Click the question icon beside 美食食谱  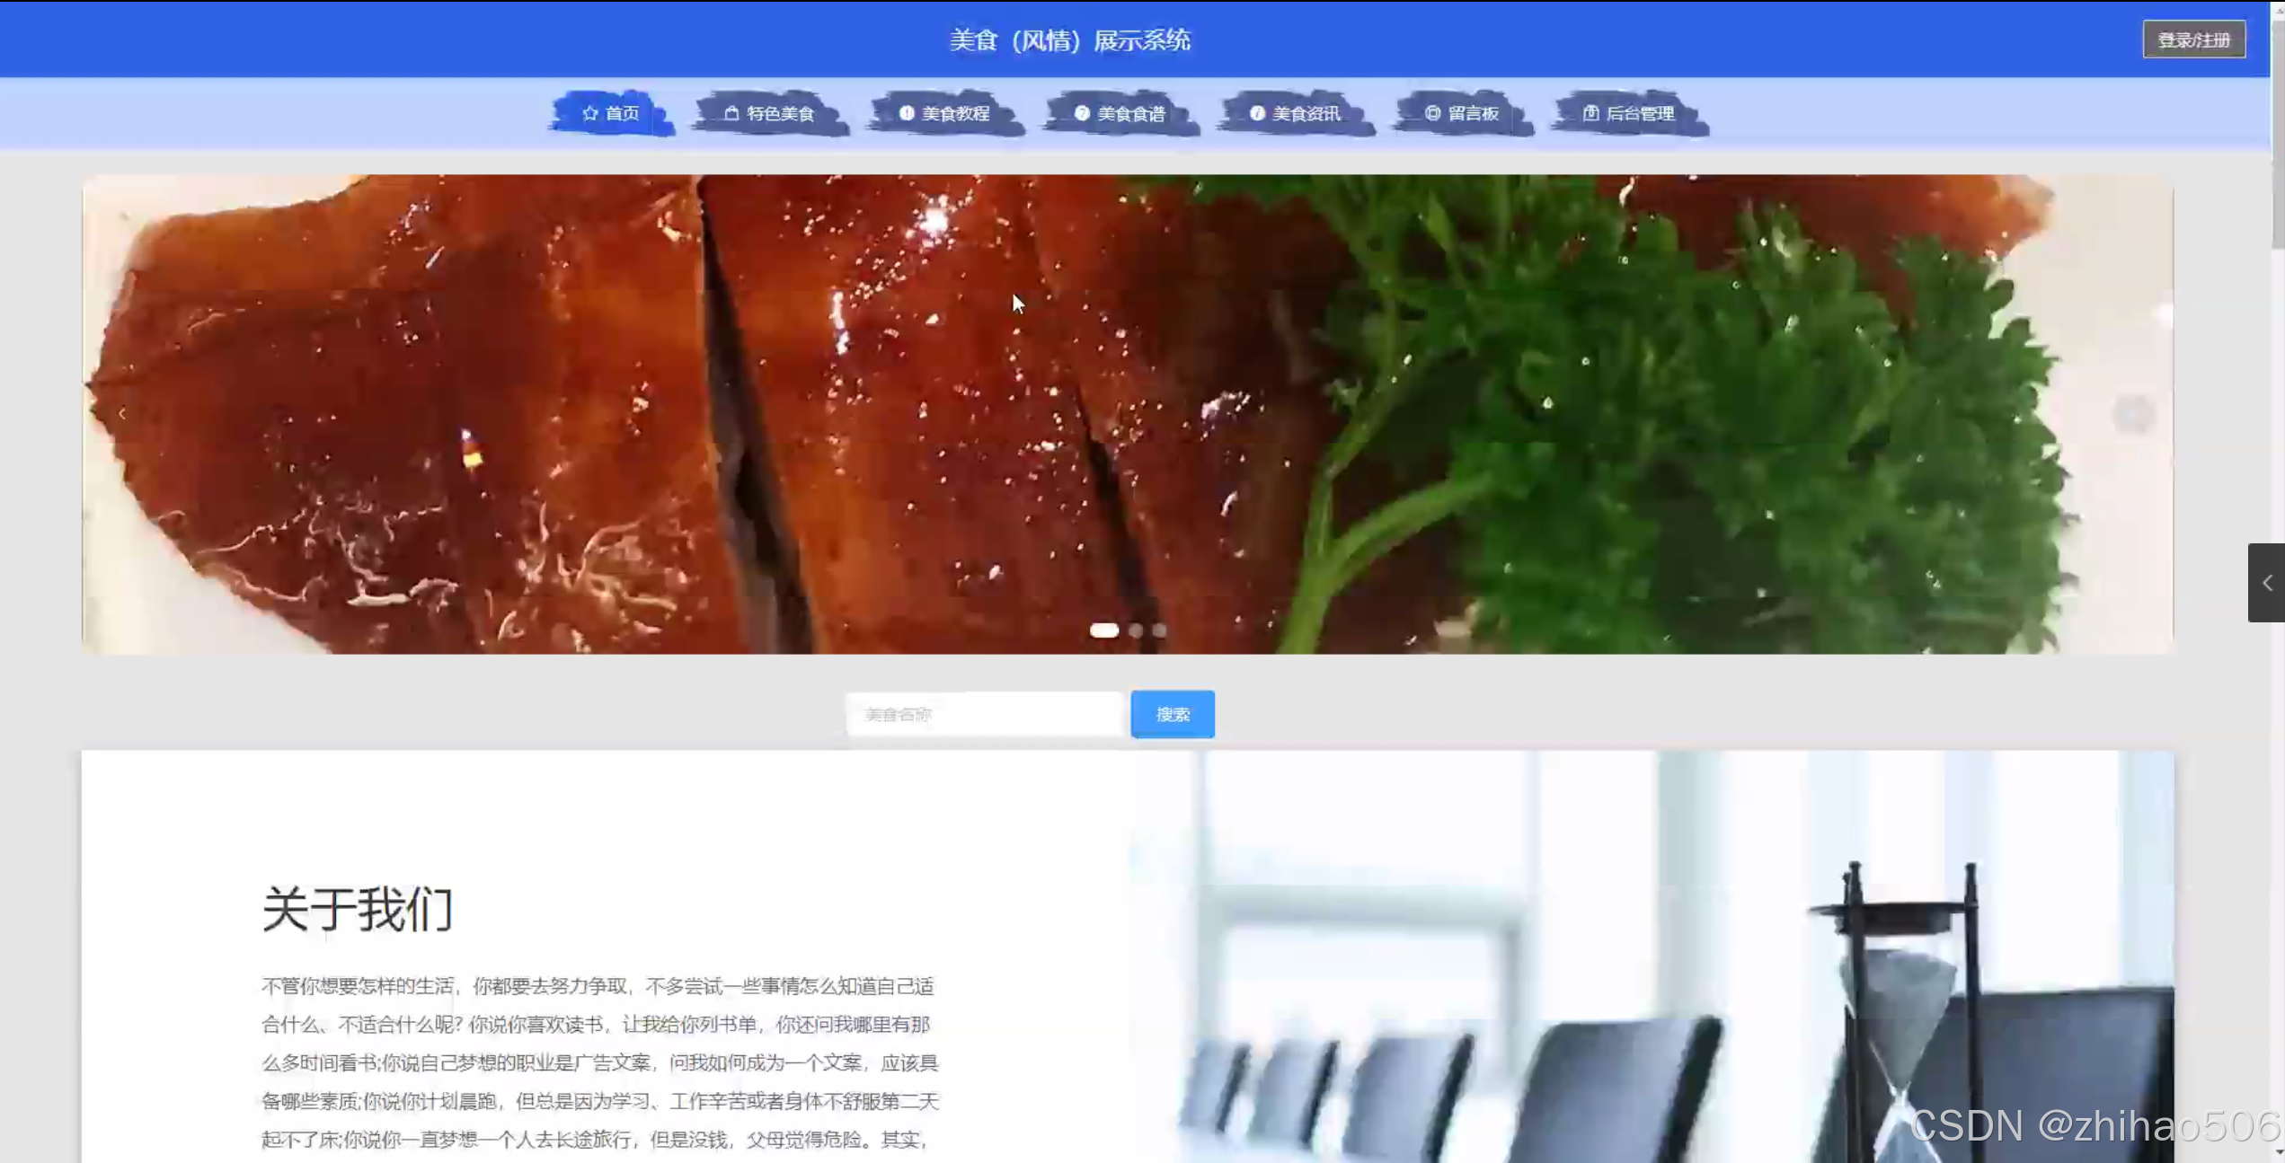coord(1082,113)
